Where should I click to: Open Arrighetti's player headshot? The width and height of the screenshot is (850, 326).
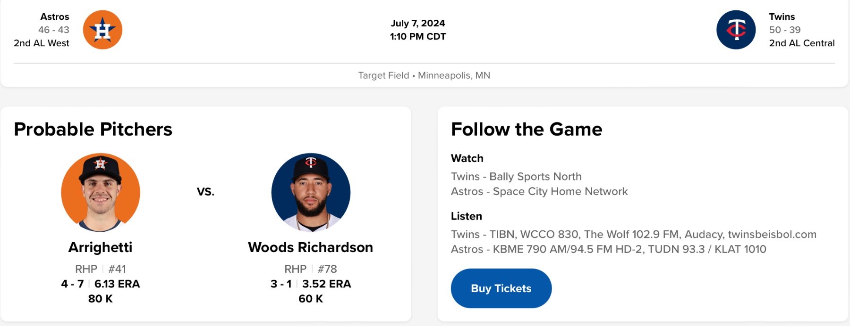[101, 192]
